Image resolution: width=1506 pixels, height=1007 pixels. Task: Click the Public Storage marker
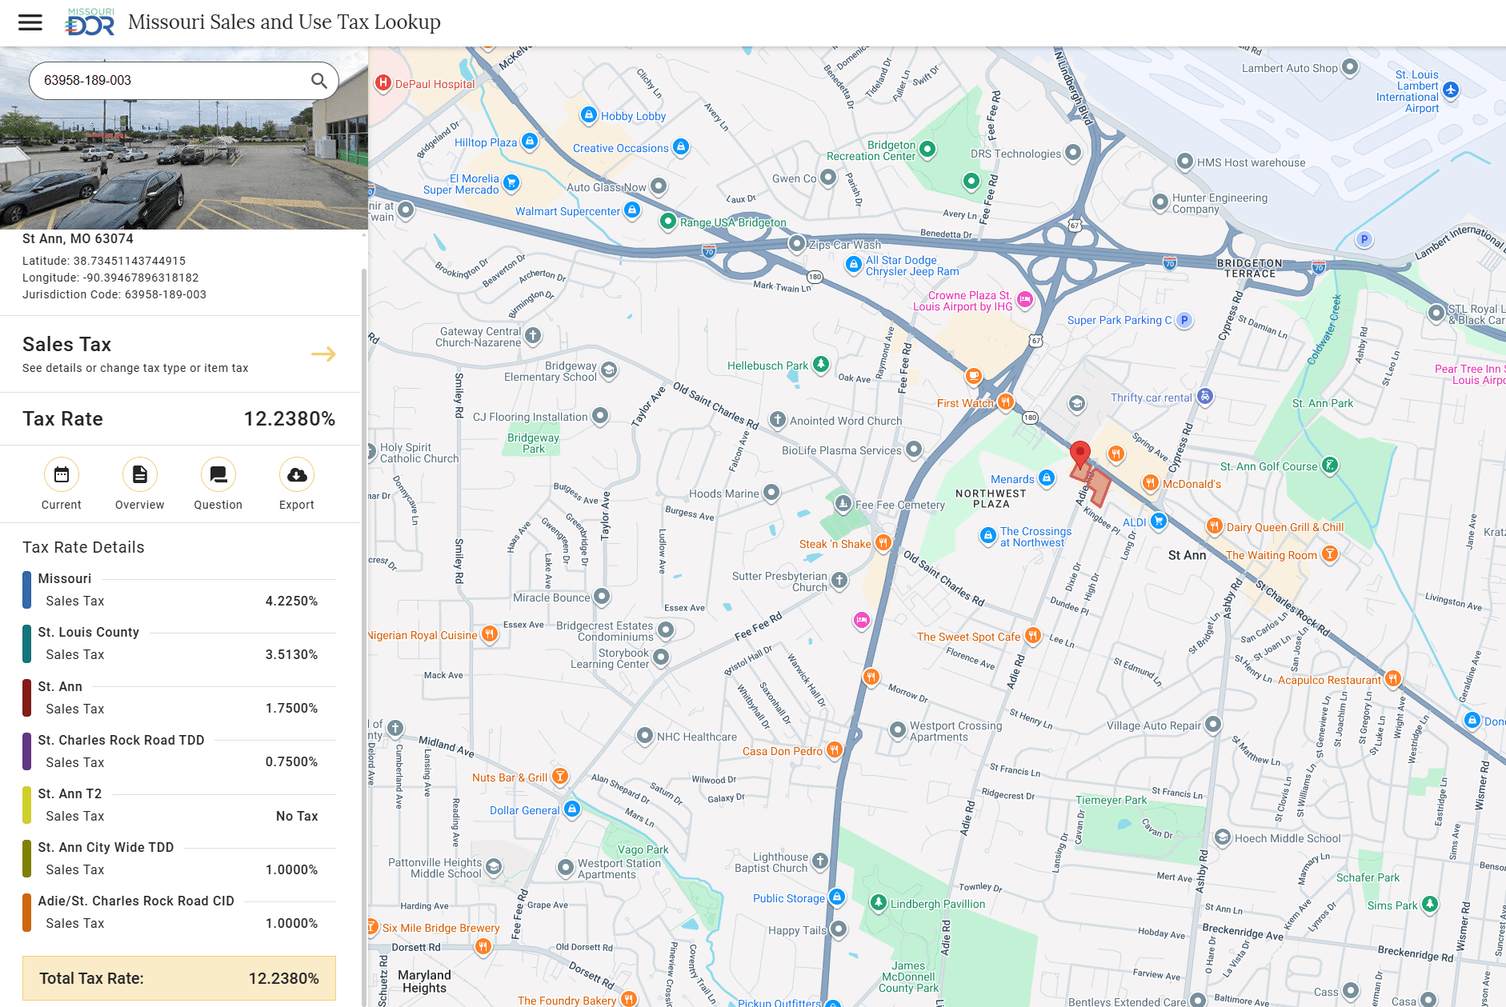[837, 897]
